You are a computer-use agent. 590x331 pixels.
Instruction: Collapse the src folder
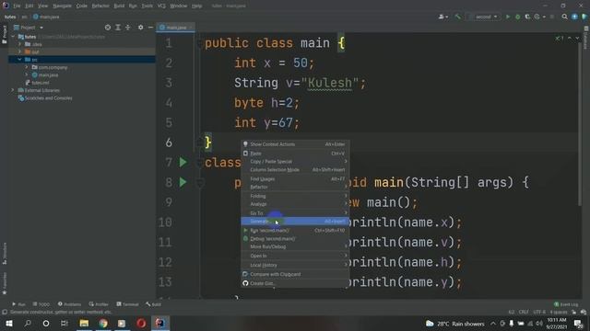click(19, 59)
